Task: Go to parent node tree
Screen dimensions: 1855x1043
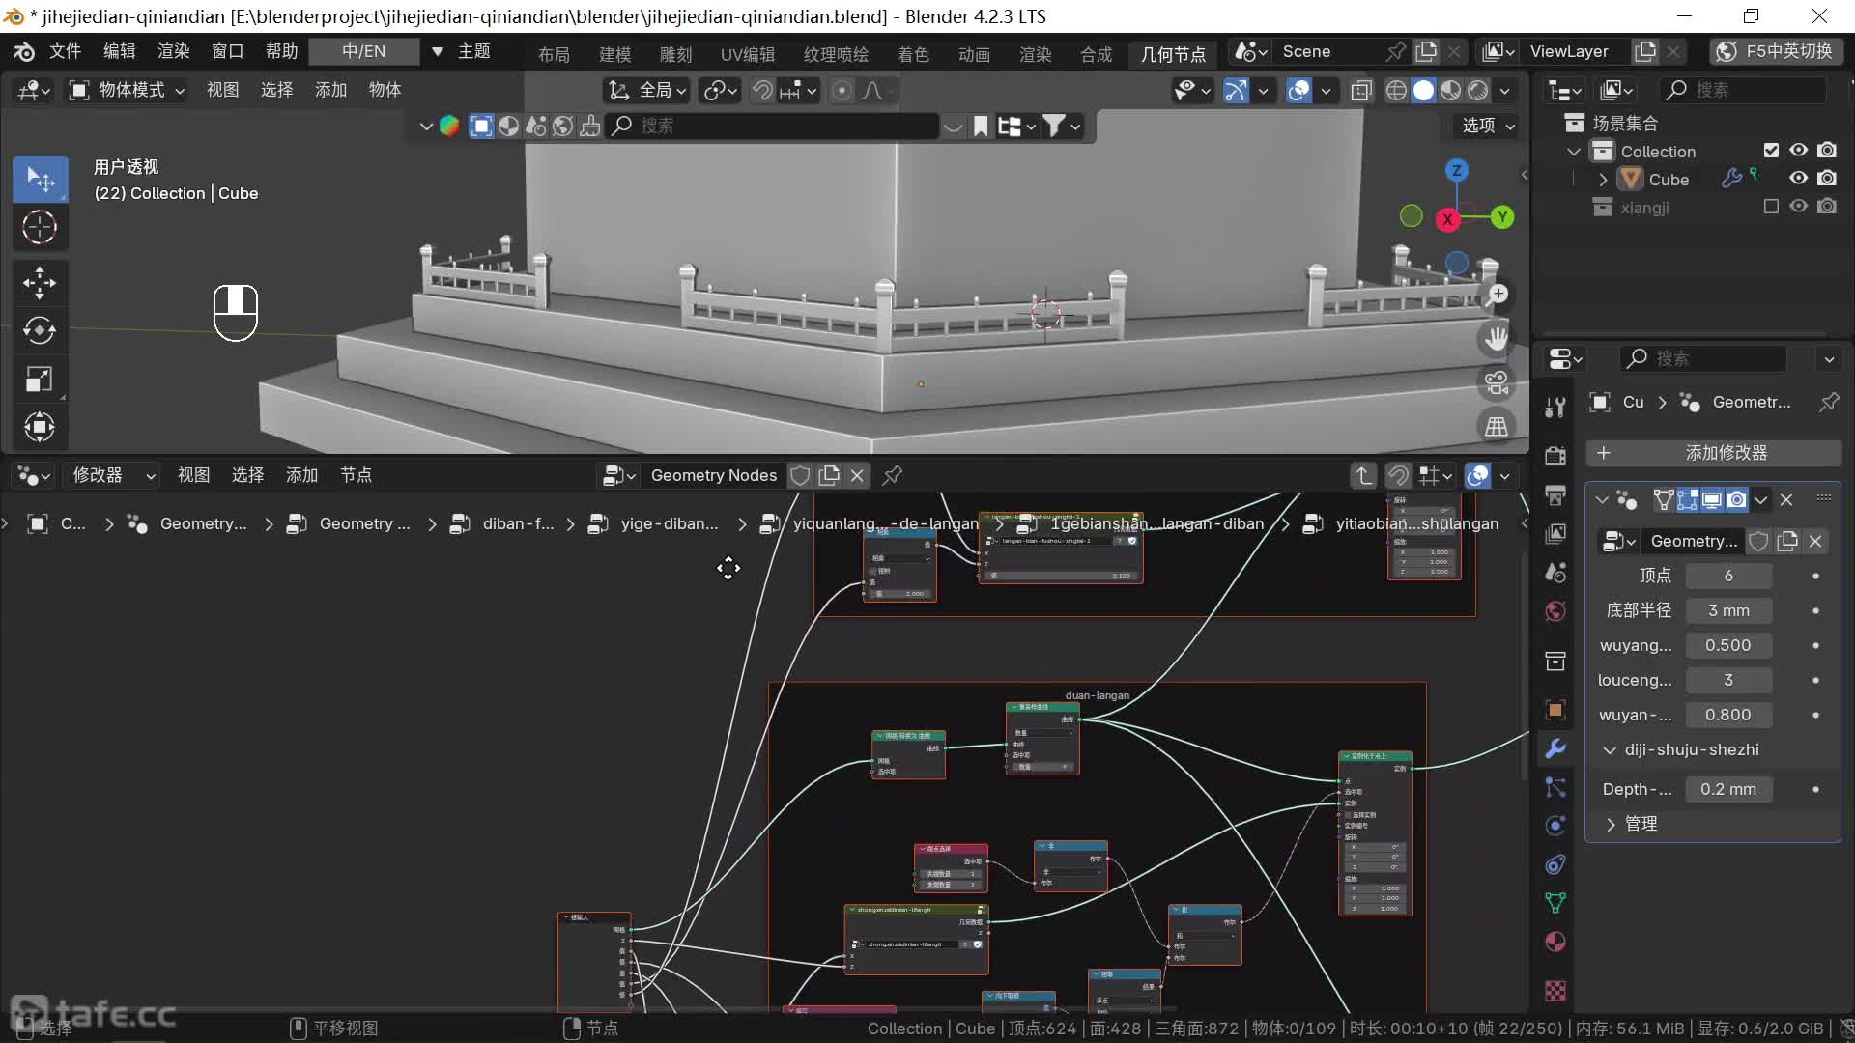Action: click(x=1362, y=475)
